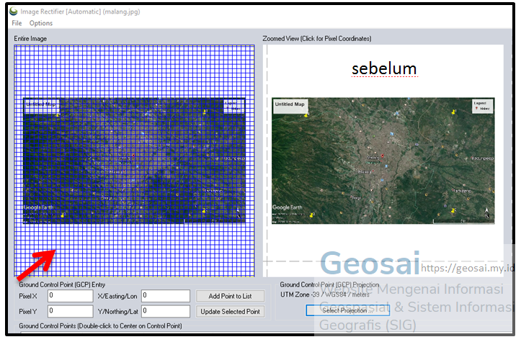Click the Image Rectifier app icon in title bar
The width and height of the screenshot is (521, 342).
coord(14,12)
